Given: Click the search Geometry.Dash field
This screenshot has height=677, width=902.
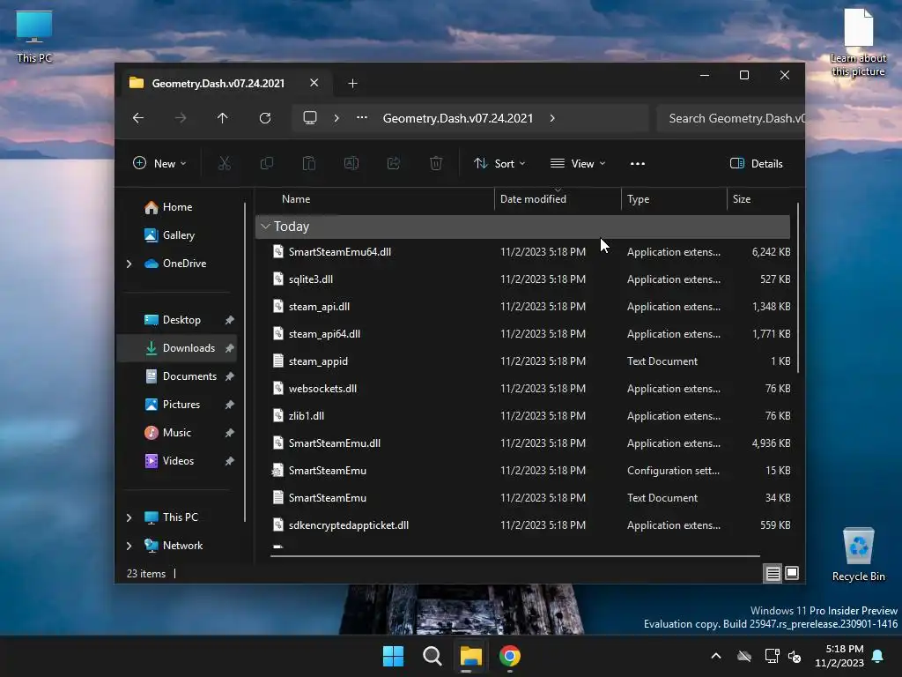Looking at the screenshot, I should [x=730, y=118].
